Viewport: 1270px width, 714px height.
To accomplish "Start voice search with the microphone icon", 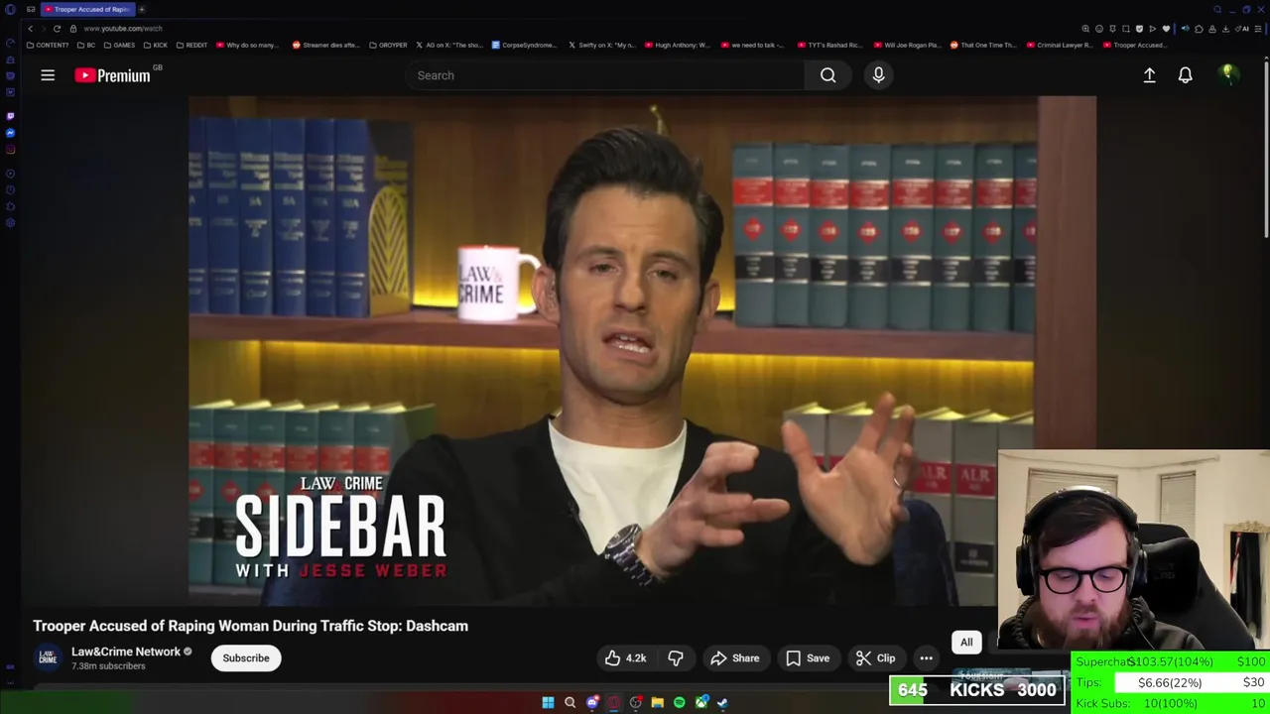I will coord(878,75).
